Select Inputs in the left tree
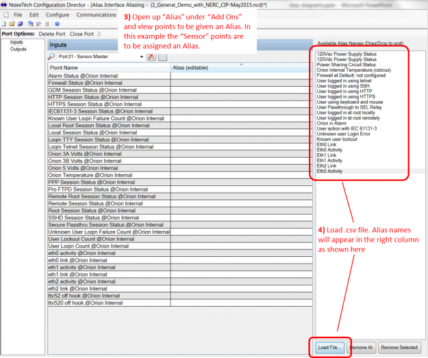 16,42
